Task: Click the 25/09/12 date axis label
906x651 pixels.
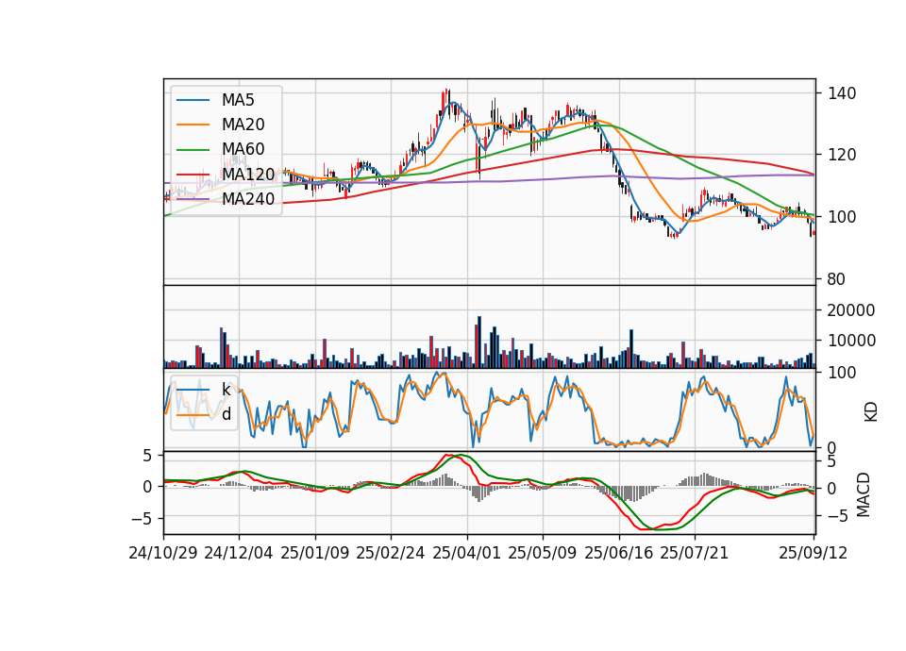Action: (x=813, y=553)
